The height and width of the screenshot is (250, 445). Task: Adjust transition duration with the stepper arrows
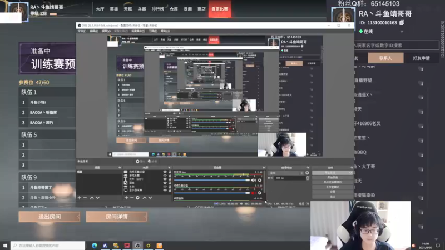coord(308,178)
